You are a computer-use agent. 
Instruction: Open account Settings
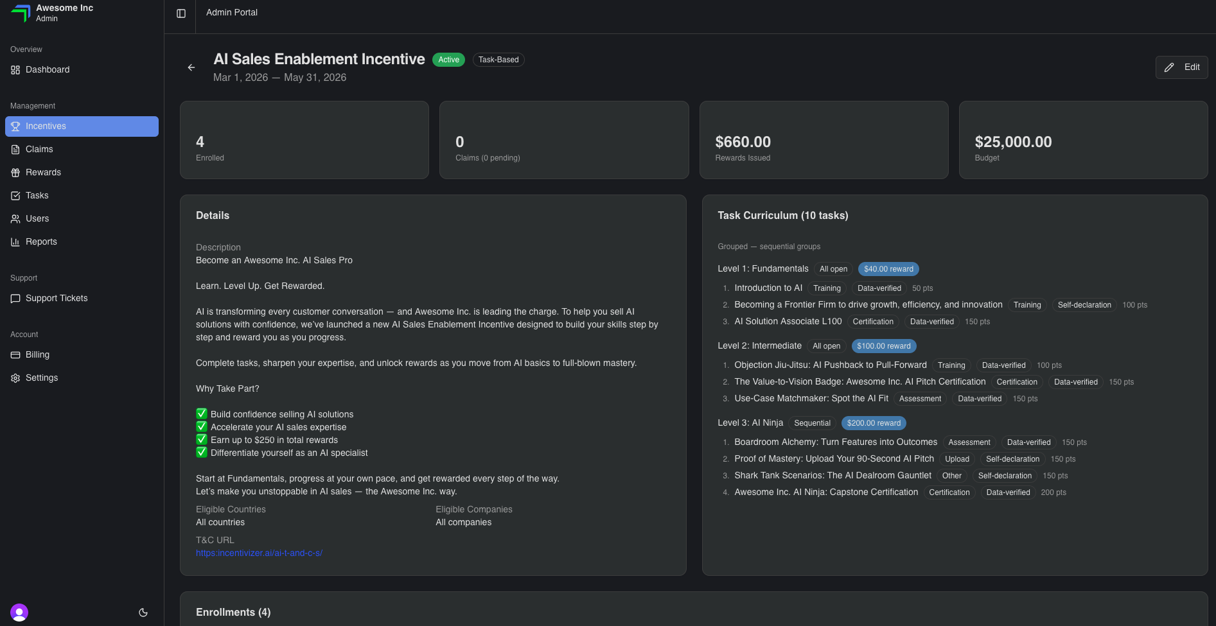pyautogui.click(x=82, y=378)
